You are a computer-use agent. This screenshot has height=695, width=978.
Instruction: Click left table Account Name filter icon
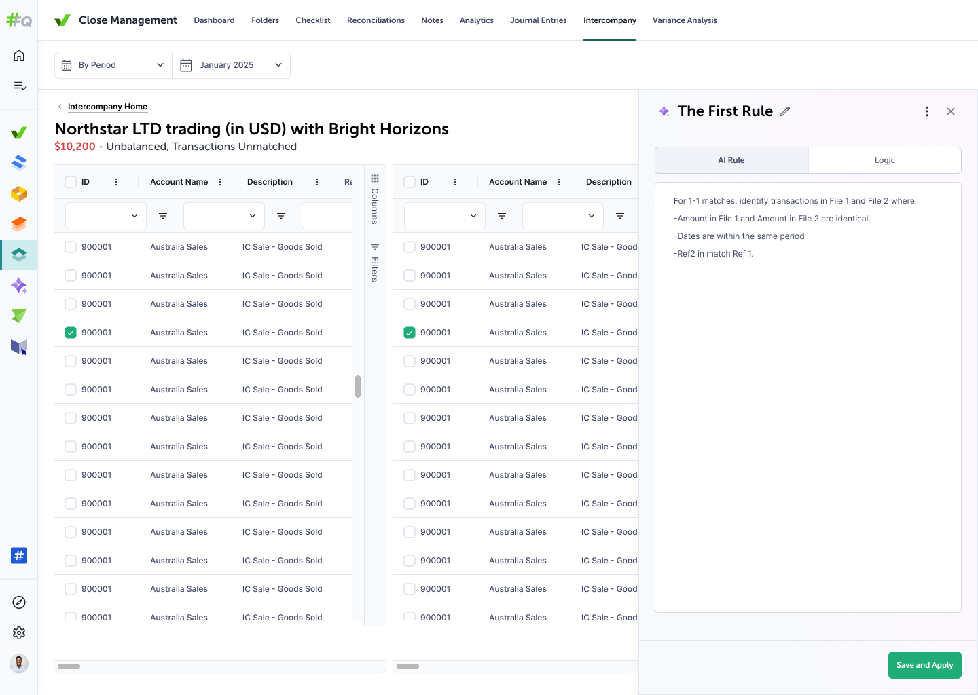tap(281, 216)
